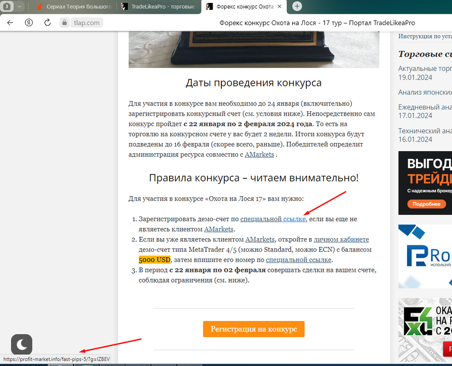Reload the current page

click(x=47, y=23)
